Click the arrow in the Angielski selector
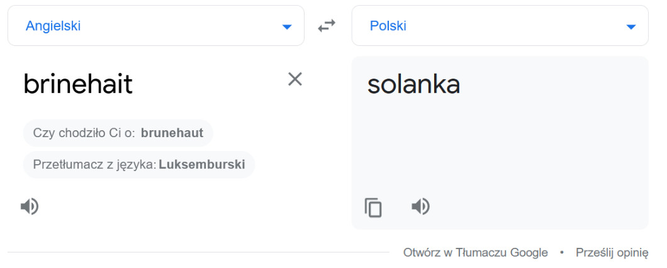The image size is (667, 268). coord(287,26)
